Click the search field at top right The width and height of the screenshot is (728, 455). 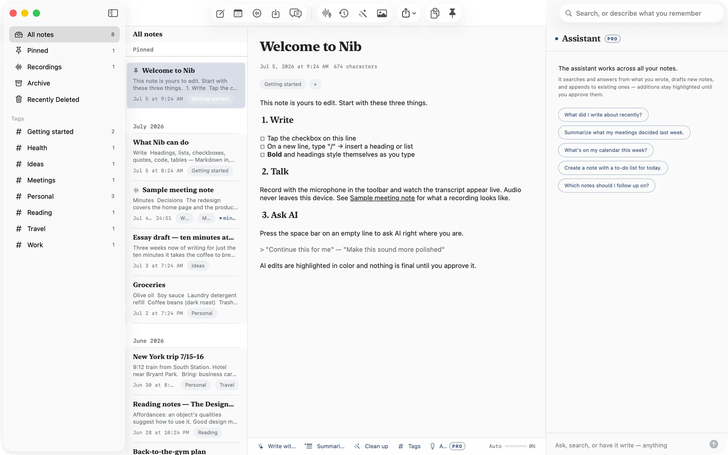(x=642, y=13)
